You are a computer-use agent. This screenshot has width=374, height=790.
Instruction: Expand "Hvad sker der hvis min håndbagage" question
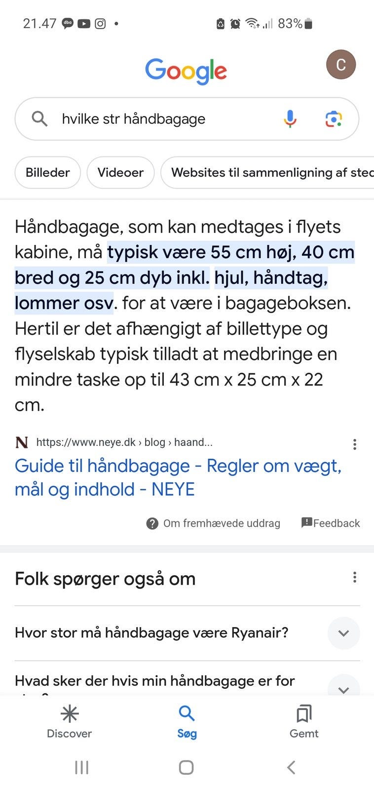343,687
